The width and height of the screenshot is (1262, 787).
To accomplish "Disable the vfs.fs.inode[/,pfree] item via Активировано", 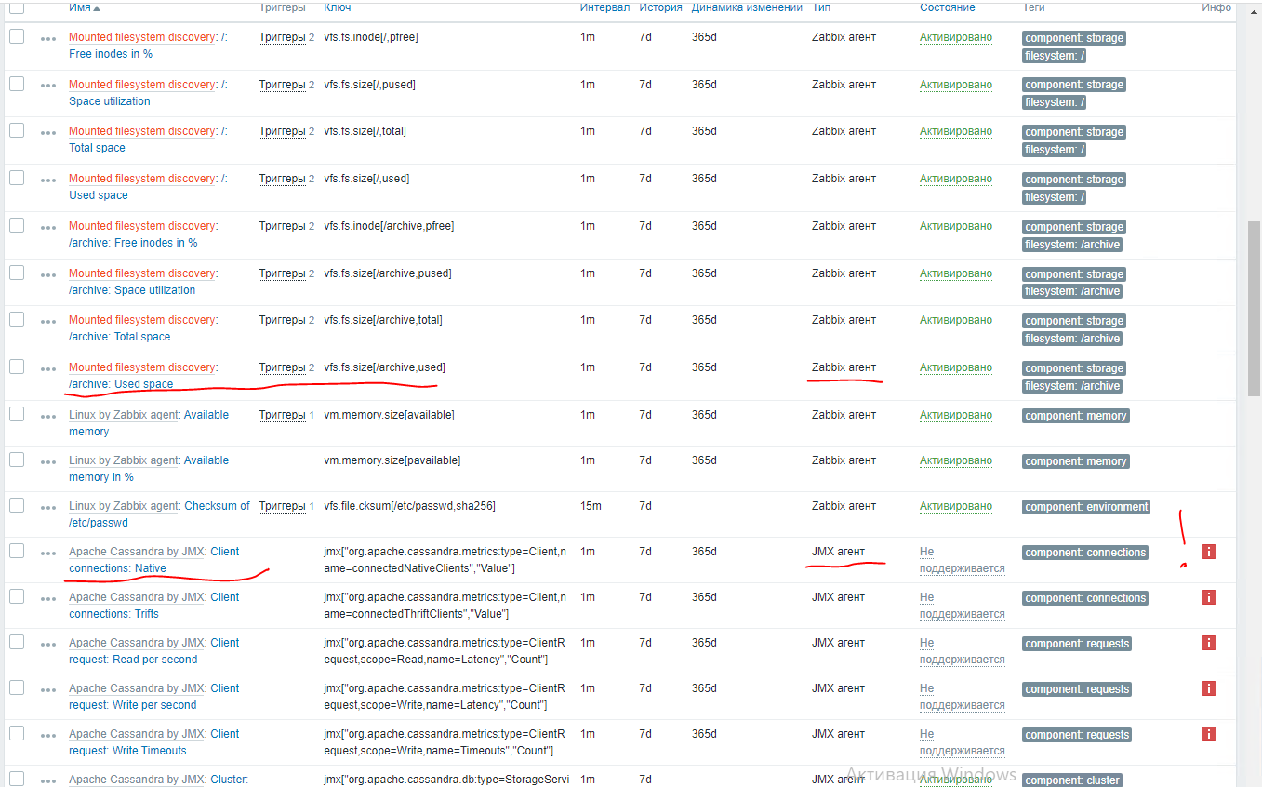I will pos(956,37).
